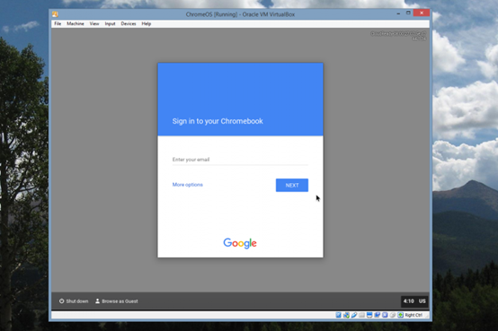Image resolution: width=498 pixels, height=331 pixels.
Task: Click the blue NEXT button
Action: (292, 185)
